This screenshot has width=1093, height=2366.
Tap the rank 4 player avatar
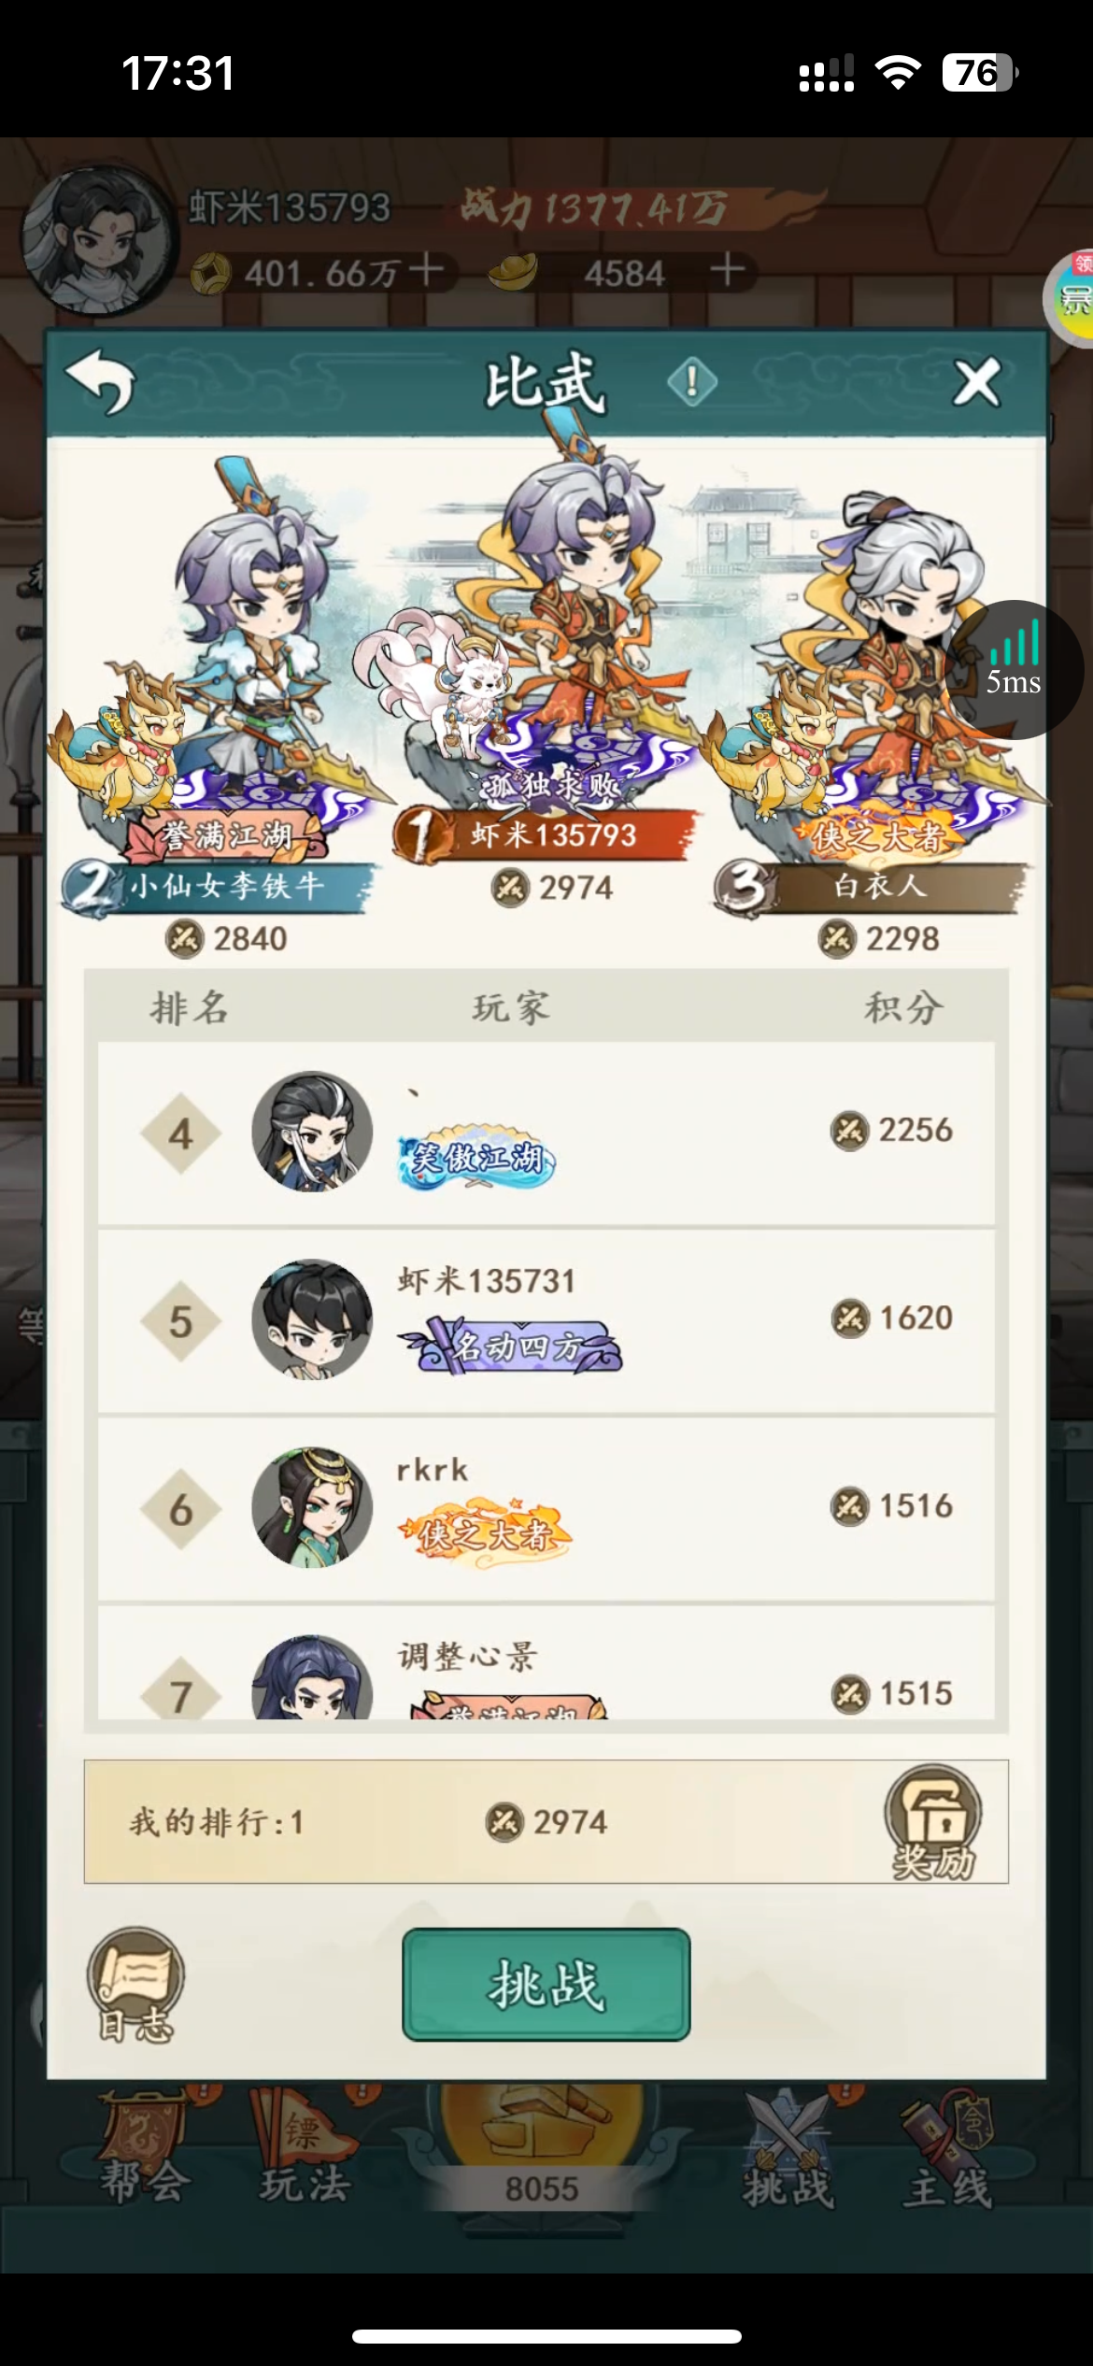click(x=312, y=1132)
